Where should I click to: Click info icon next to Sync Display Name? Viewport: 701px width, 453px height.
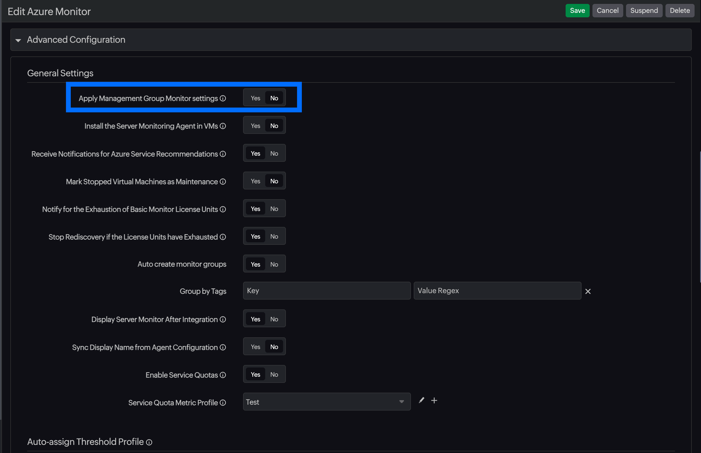[223, 347]
